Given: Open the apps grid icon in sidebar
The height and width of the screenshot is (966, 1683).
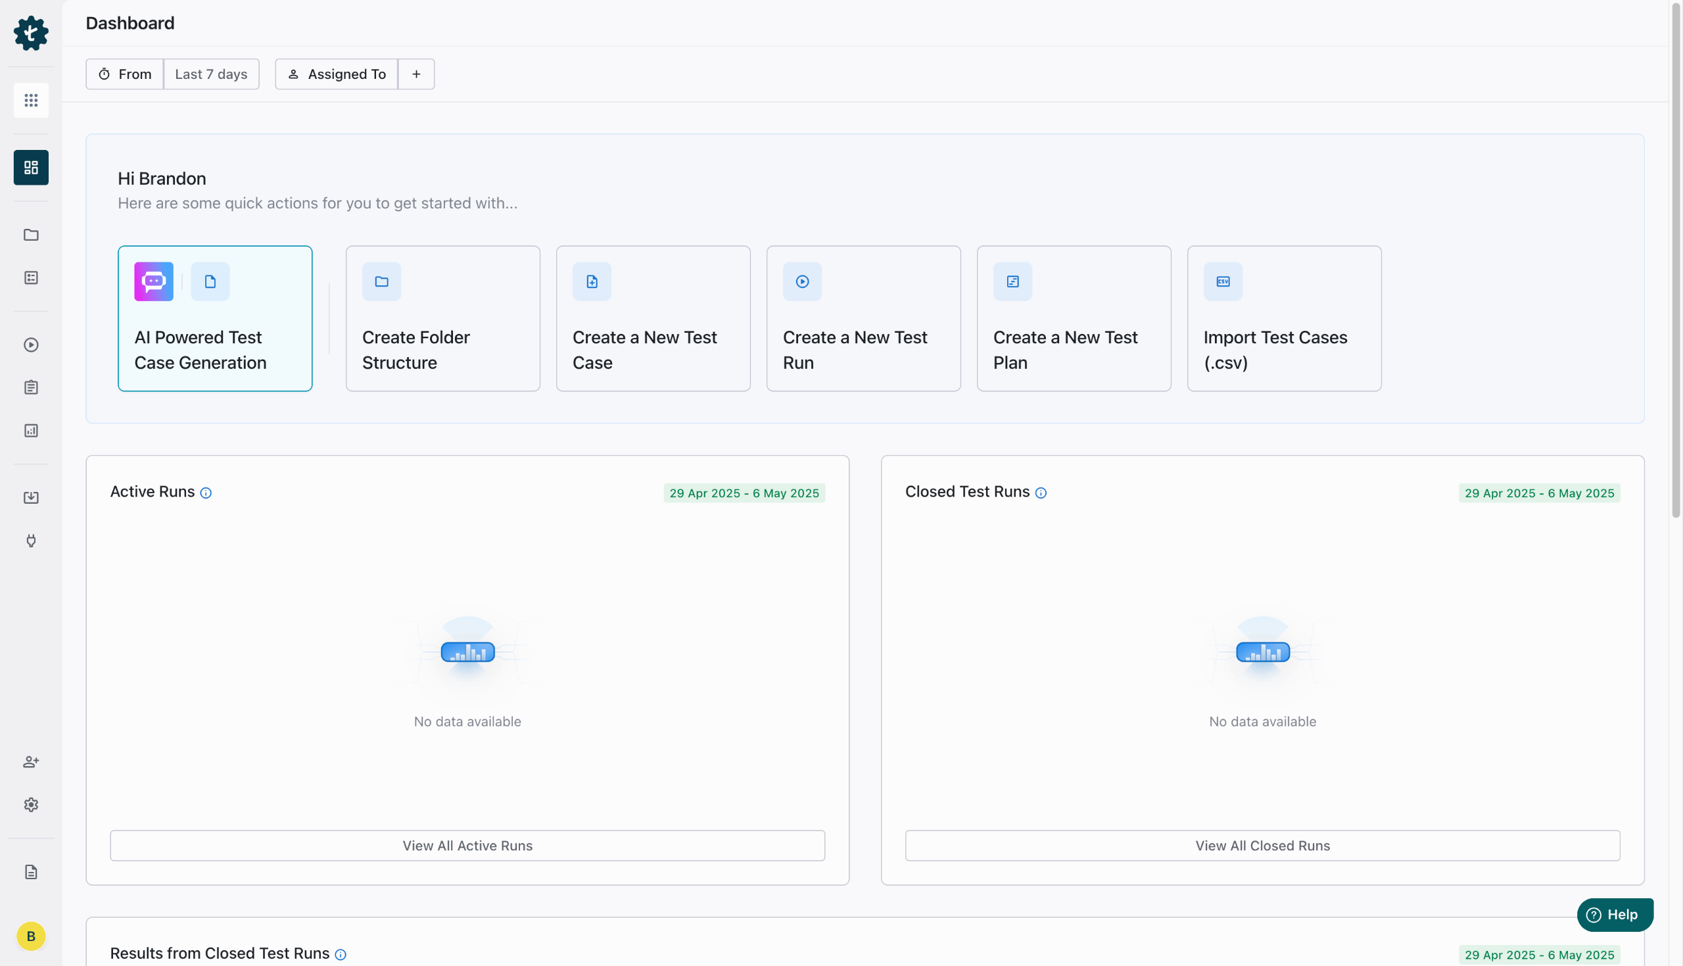Looking at the screenshot, I should [x=31, y=100].
